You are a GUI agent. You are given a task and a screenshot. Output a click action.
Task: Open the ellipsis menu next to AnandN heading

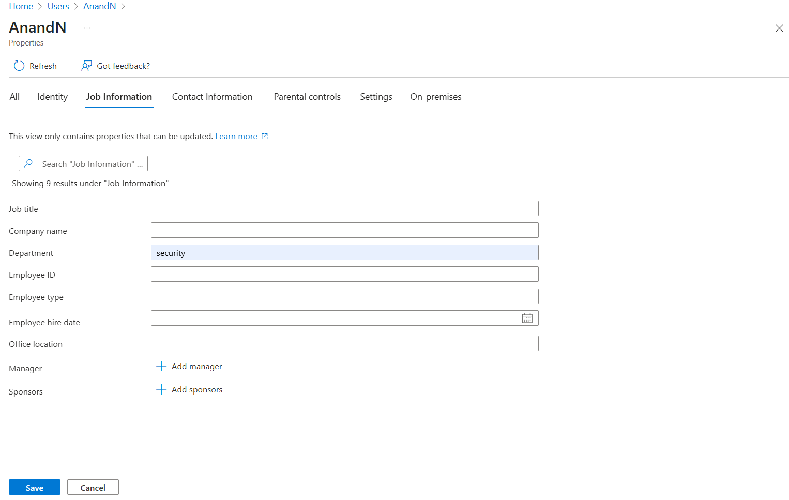(x=87, y=27)
